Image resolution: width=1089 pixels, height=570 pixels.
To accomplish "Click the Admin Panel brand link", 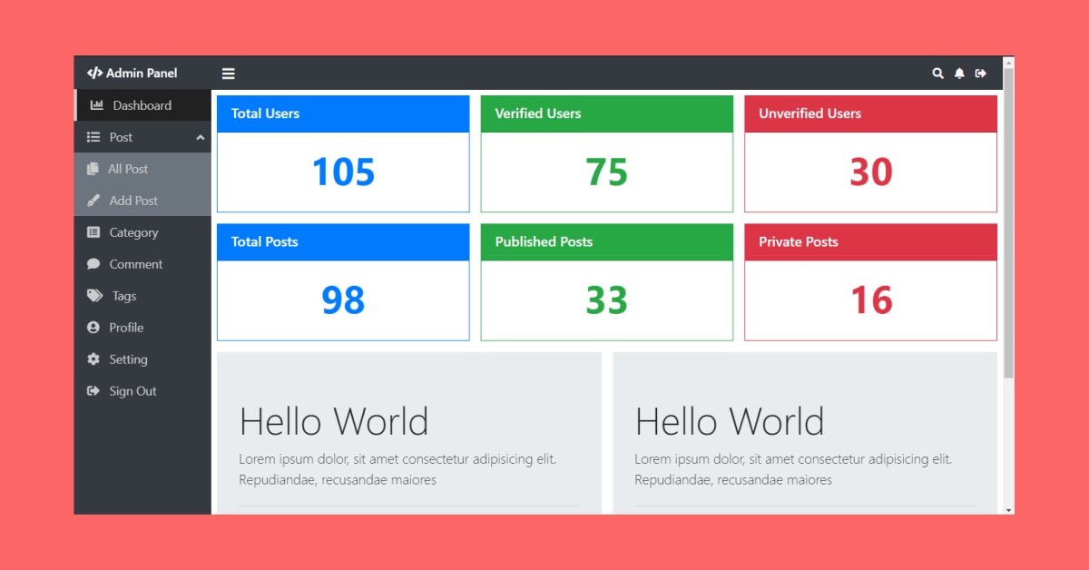I will tap(132, 73).
